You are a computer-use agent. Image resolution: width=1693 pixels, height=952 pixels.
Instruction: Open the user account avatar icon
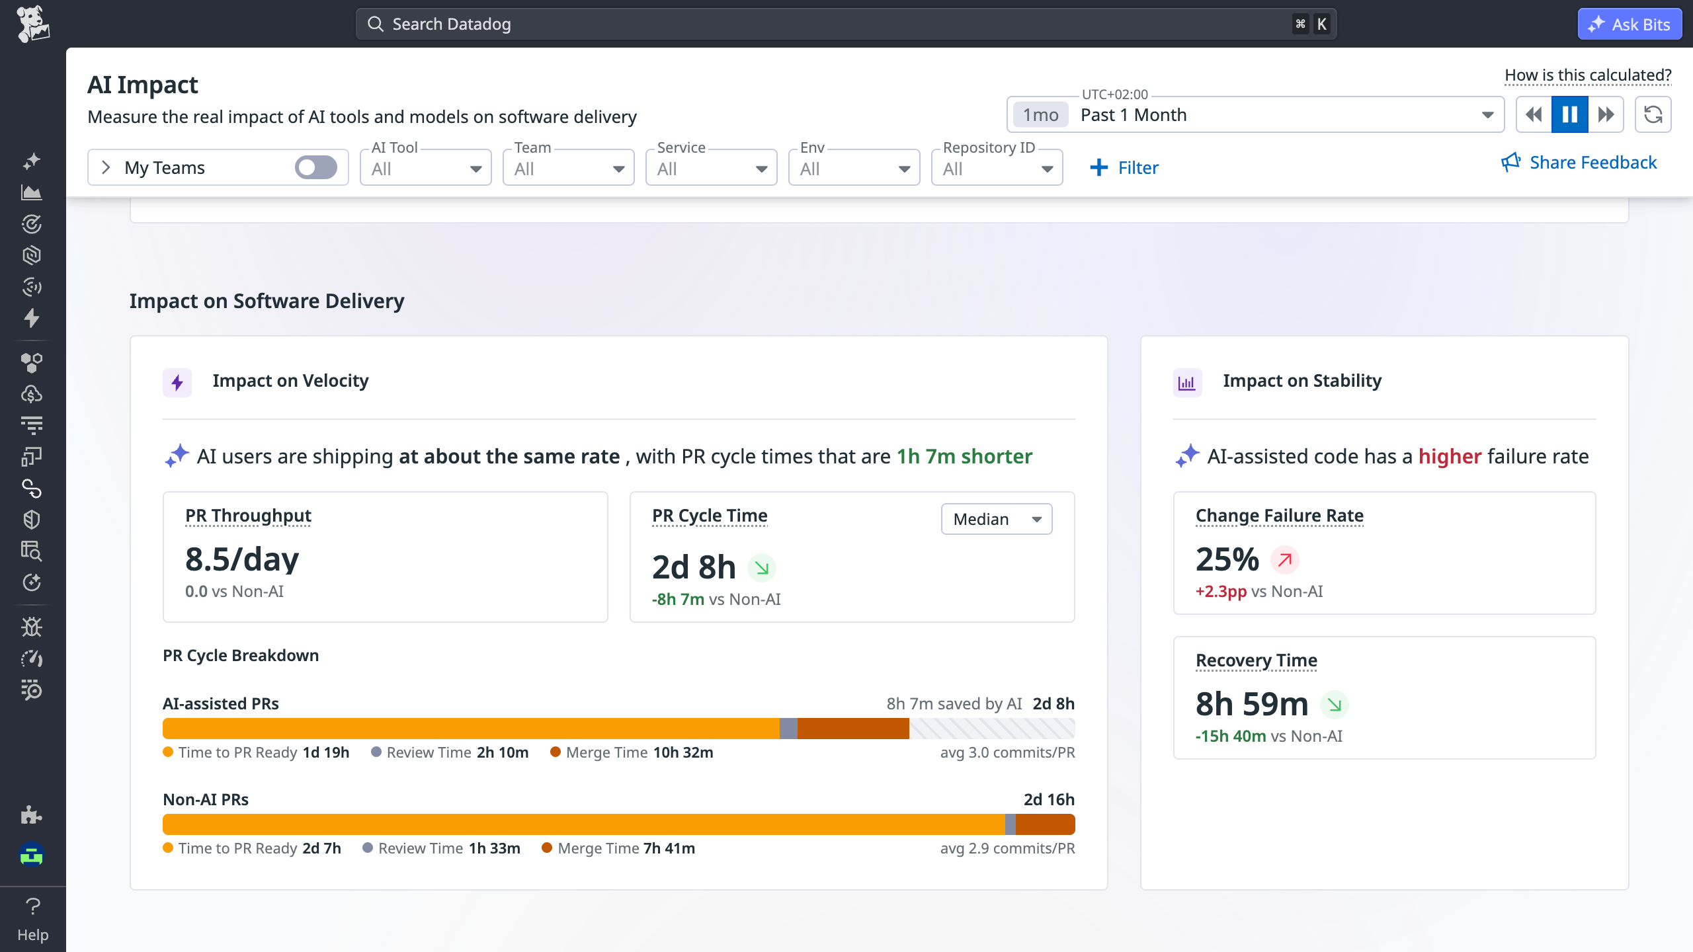32,854
